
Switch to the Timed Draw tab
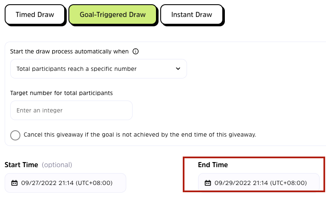pyautogui.click(x=35, y=15)
